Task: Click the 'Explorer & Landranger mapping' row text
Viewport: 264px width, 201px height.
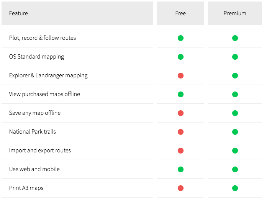Action: point(48,75)
